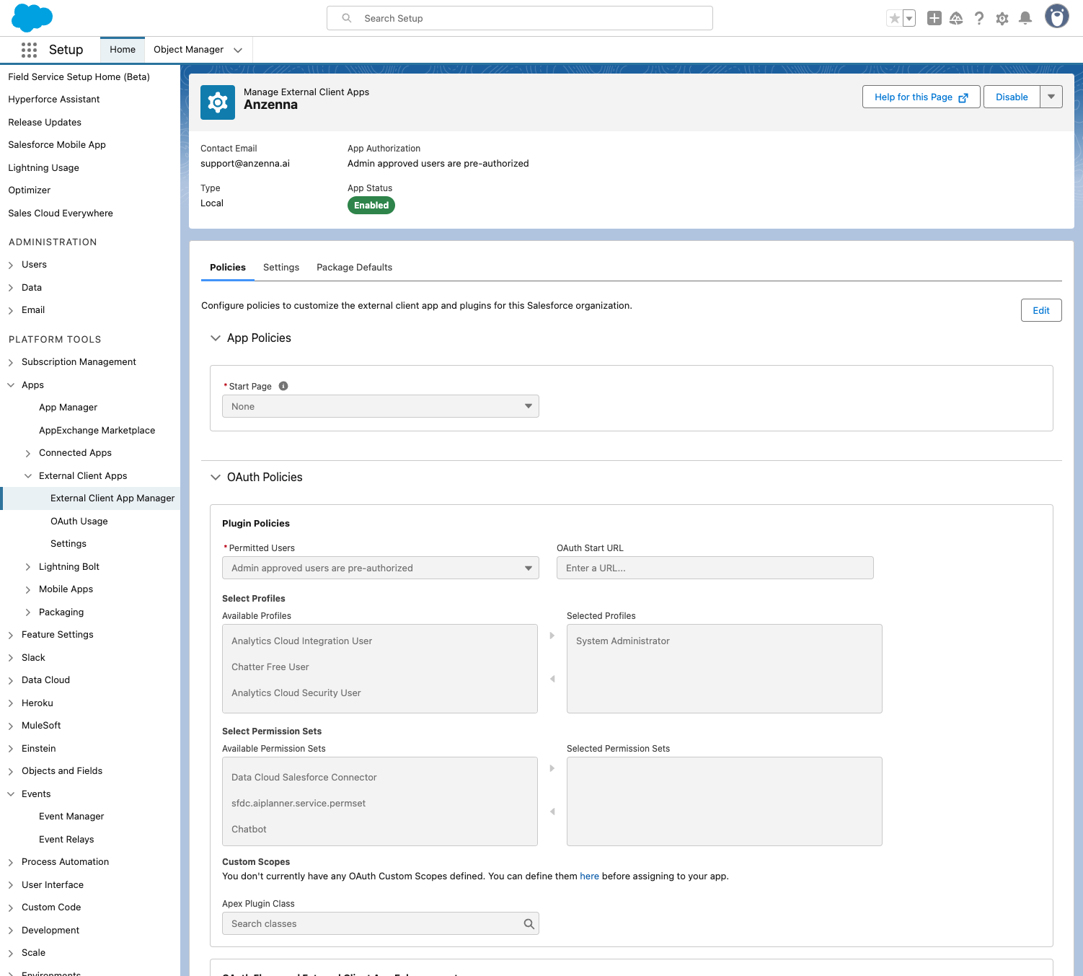The height and width of the screenshot is (976, 1083).
Task: Open the App Launcher grid icon
Action: [29, 50]
